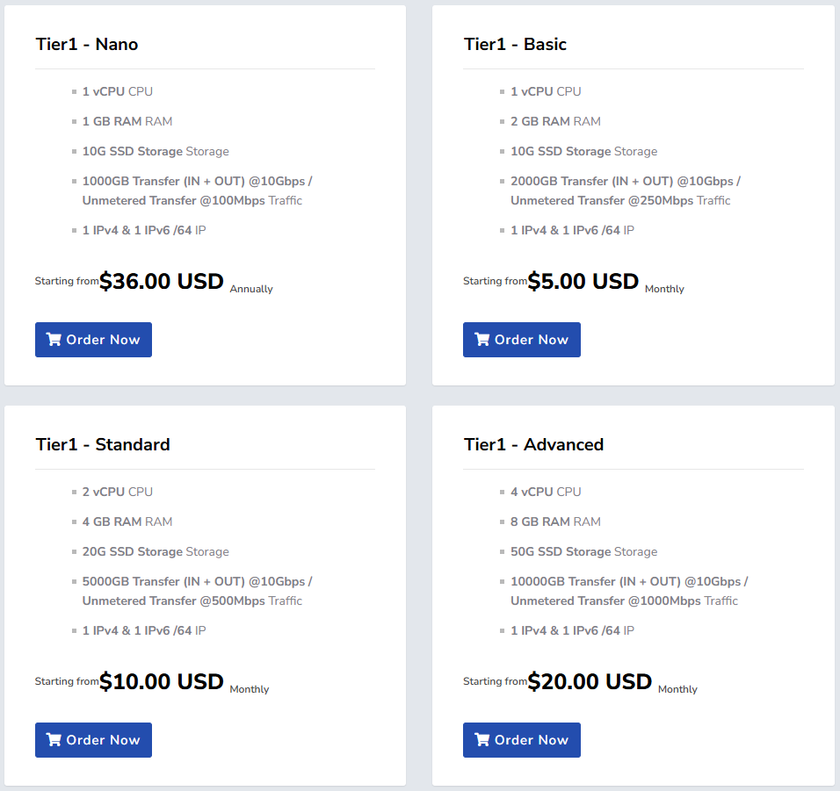Click the $36.00 USD annual price
840x791 pixels.
pos(162,282)
